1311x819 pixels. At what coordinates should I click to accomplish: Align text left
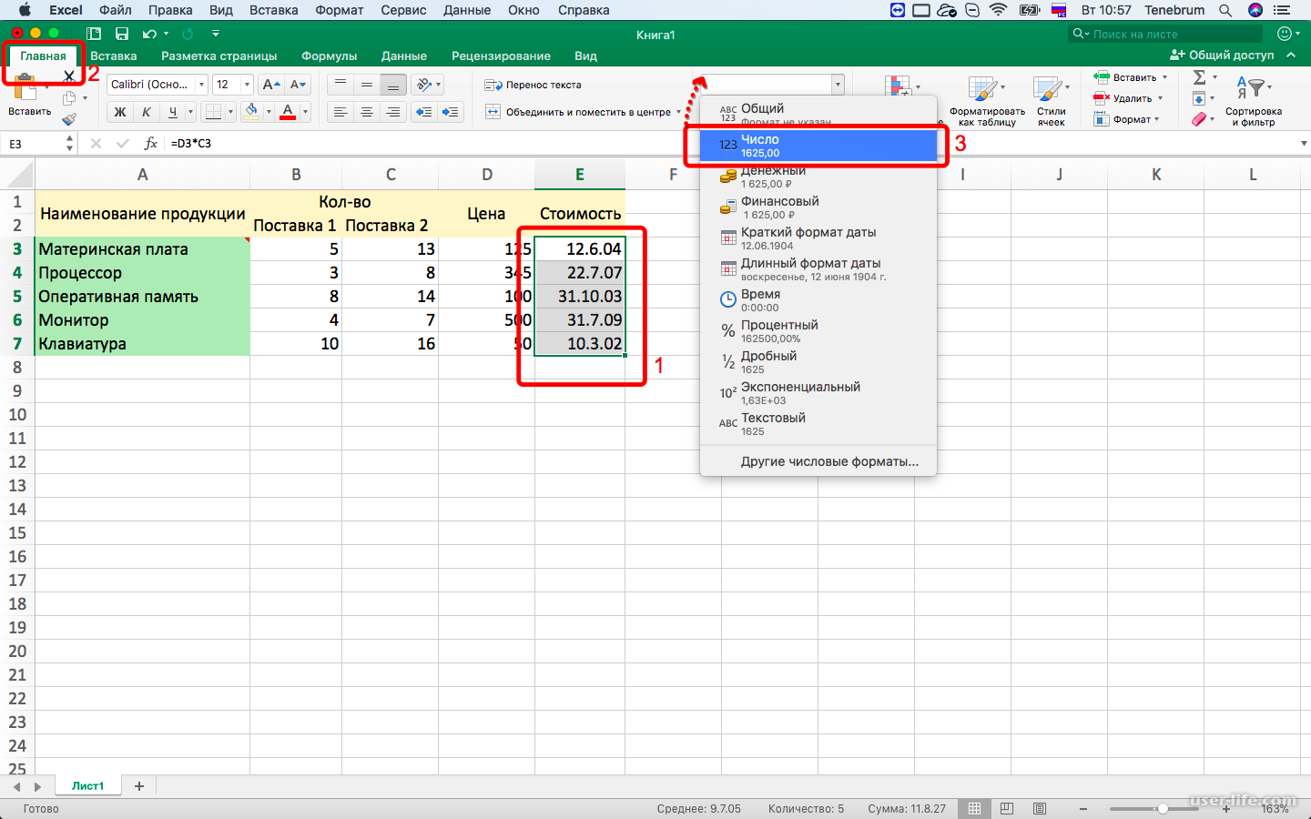click(x=340, y=112)
